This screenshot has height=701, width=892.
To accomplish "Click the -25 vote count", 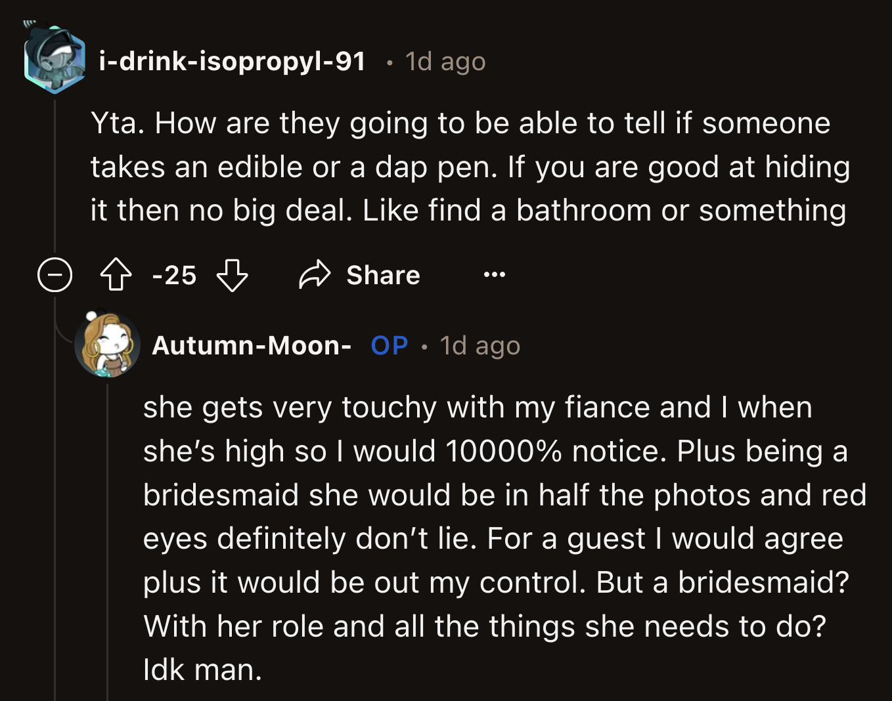I will (x=173, y=275).
